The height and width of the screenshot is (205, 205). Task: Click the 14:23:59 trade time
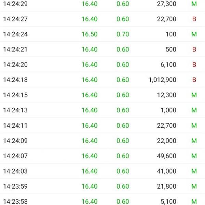(x=15, y=186)
